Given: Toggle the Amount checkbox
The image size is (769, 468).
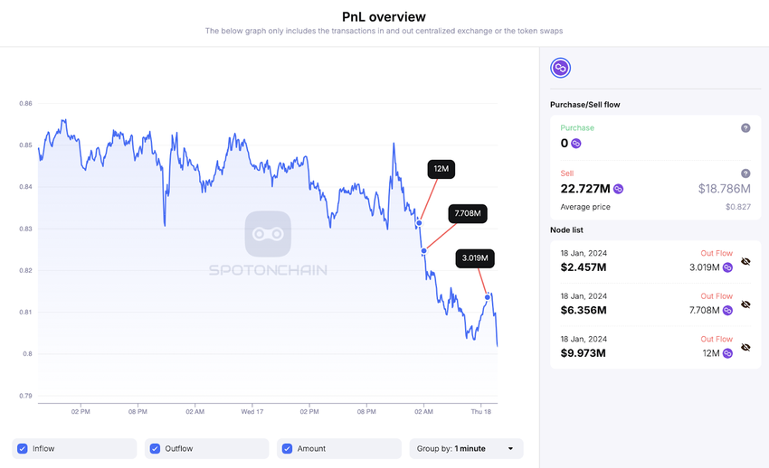Looking at the screenshot, I should point(287,448).
